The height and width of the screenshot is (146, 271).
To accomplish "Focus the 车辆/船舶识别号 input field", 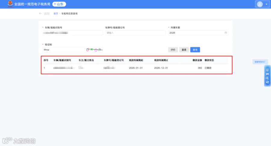I will 72,33.
